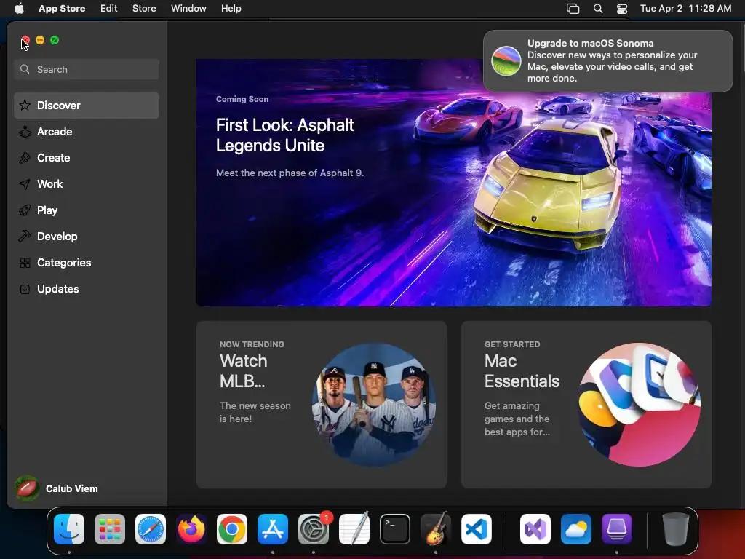Screen dimensions: 745x559
Task: Show the Updates section
Action: tap(87, 288)
